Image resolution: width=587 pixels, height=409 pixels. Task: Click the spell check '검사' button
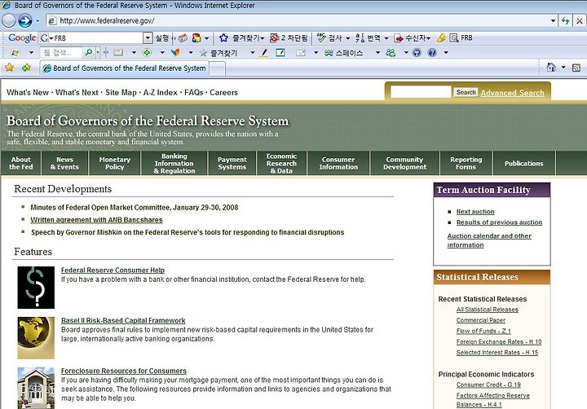(329, 37)
